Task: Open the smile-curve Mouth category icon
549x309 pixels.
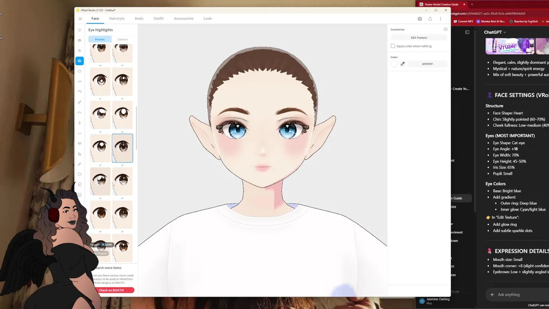Action: [79, 133]
